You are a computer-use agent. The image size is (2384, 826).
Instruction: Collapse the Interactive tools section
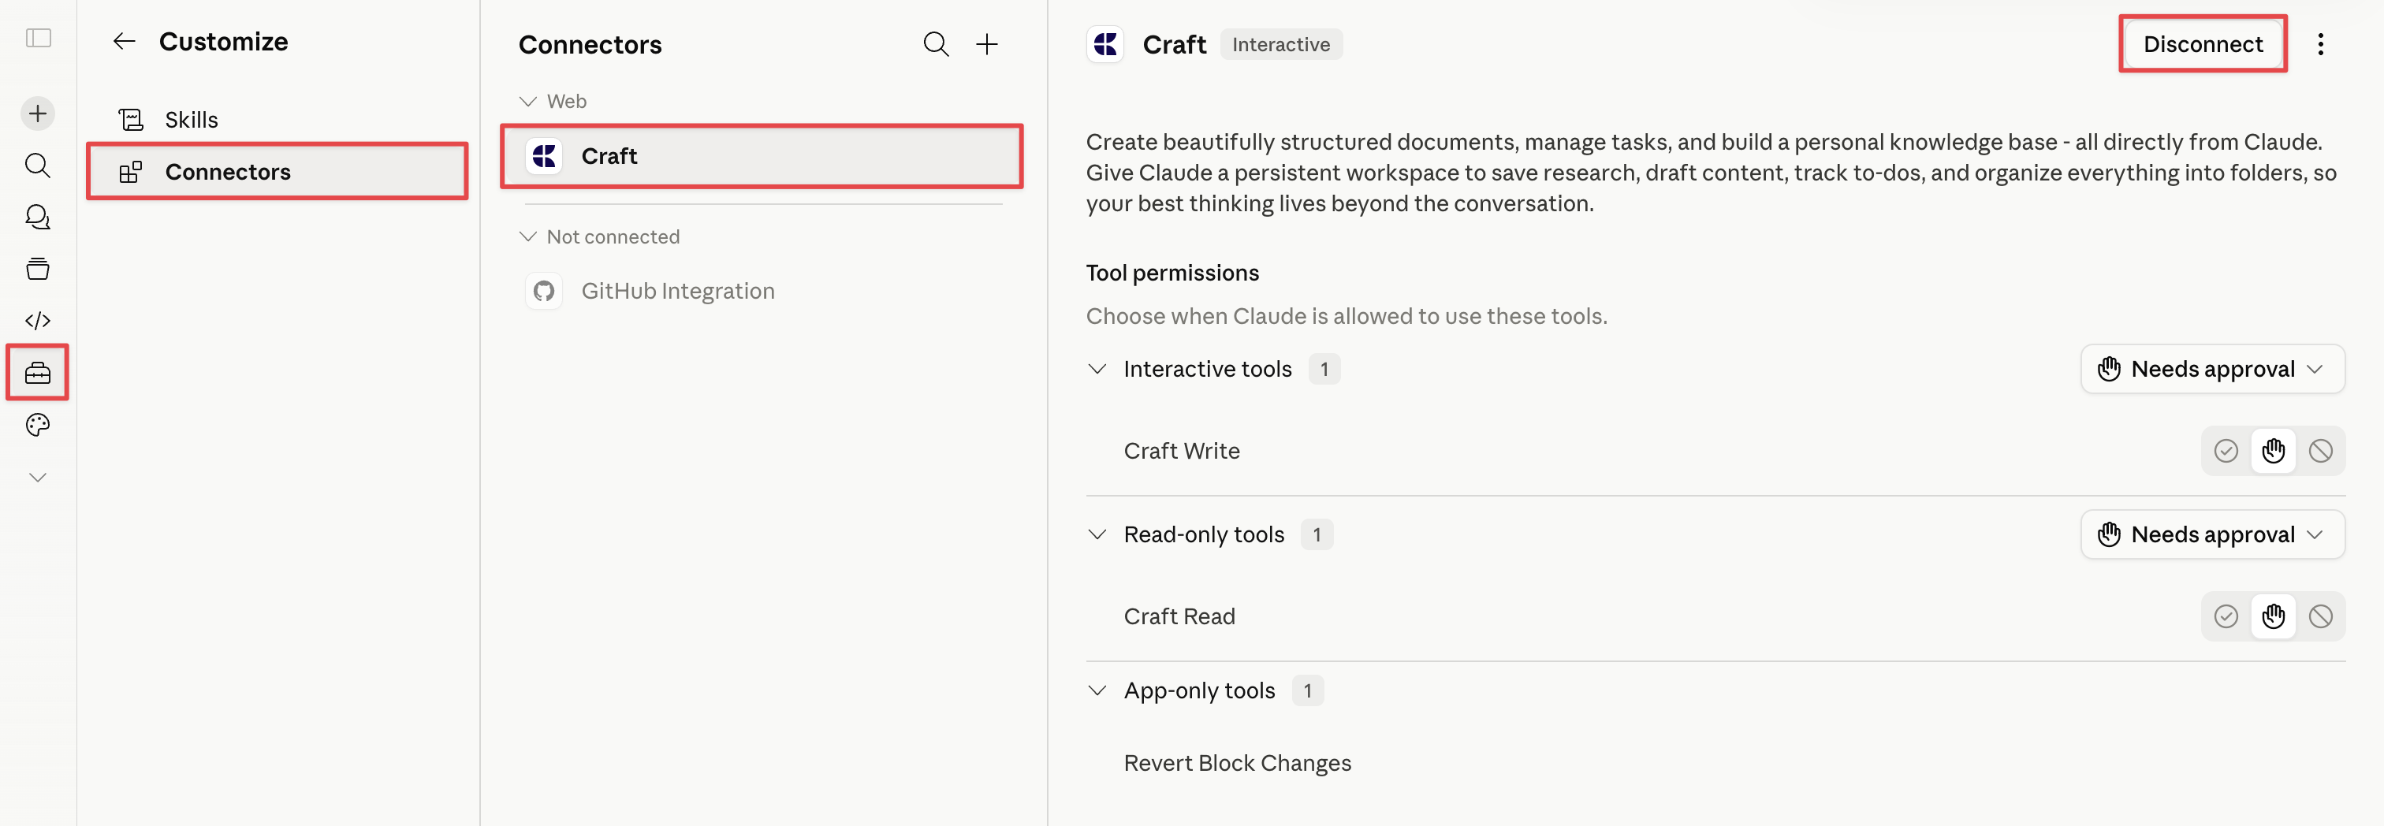(x=1097, y=369)
